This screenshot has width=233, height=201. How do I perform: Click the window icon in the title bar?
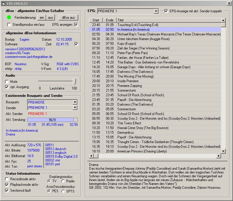4,3
